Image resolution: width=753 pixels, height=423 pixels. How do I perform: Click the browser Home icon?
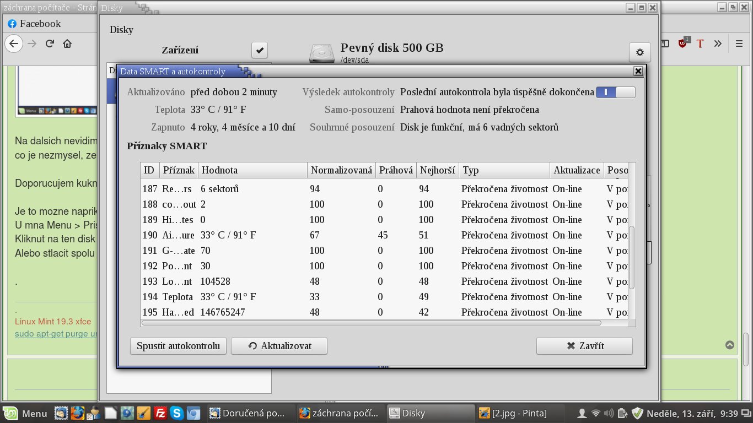(x=67, y=44)
